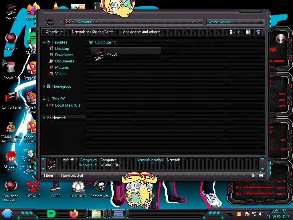Click the File Explorer taskbar button

pyautogui.click(x=96, y=214)
